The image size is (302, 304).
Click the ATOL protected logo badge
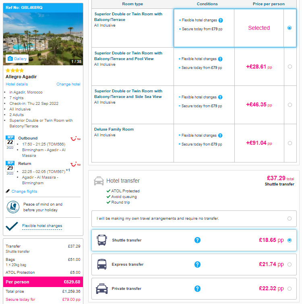tap(13, 207)
